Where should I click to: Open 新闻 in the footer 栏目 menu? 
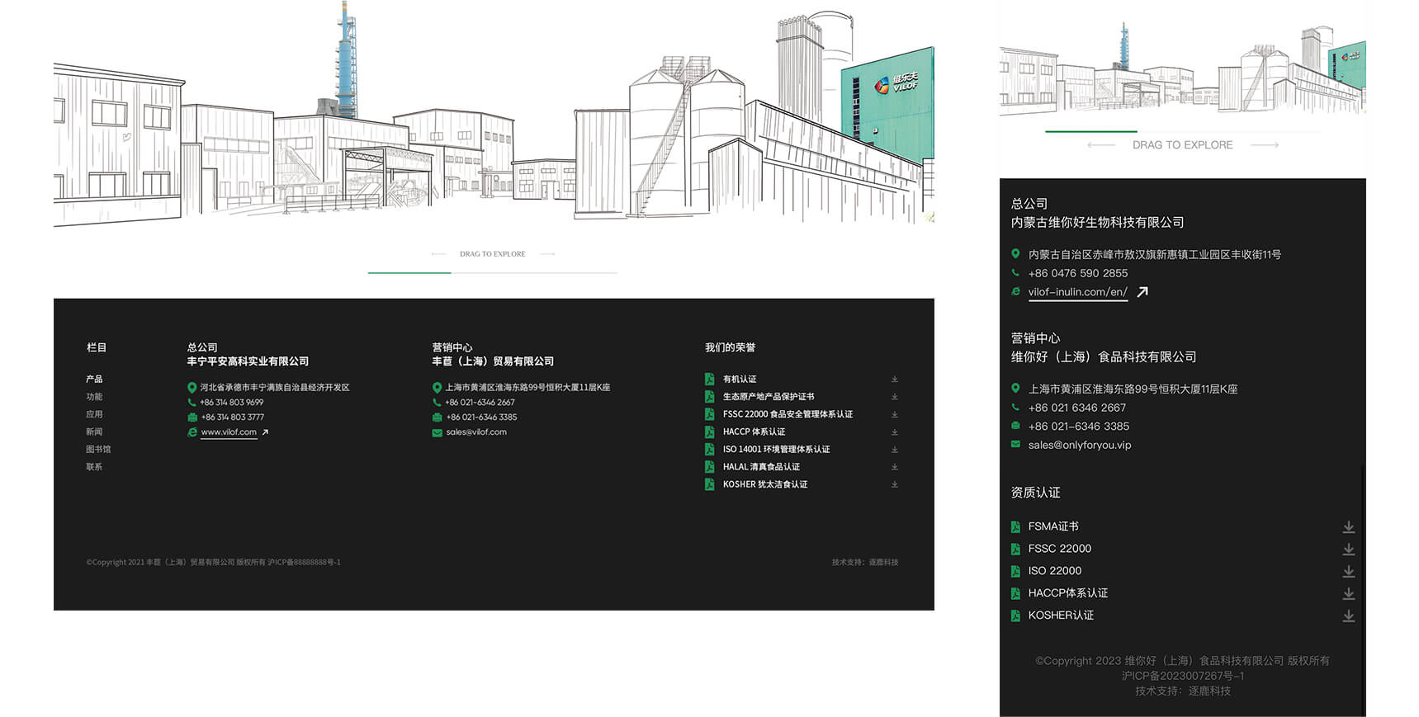[x=94, y=432]
